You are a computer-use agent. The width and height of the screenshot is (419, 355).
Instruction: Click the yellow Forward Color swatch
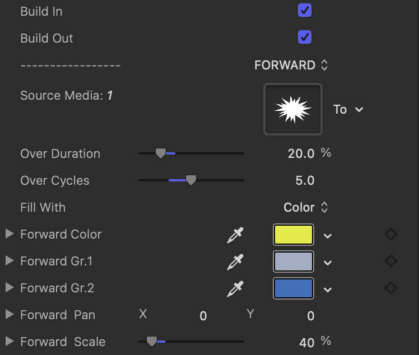pos(293,235)
